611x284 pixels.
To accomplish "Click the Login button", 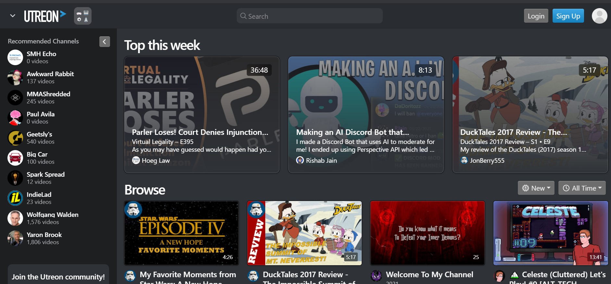I will click(x=536, y=16).
